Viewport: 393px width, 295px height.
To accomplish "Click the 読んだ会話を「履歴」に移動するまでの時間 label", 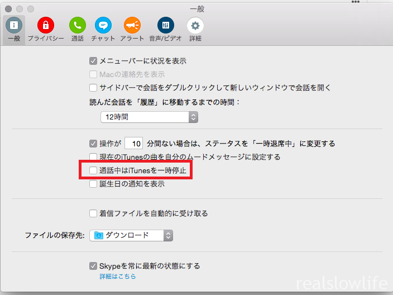I will [165, 102].
